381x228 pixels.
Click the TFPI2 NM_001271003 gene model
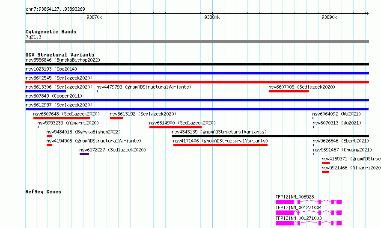click(x=309, y=223)
